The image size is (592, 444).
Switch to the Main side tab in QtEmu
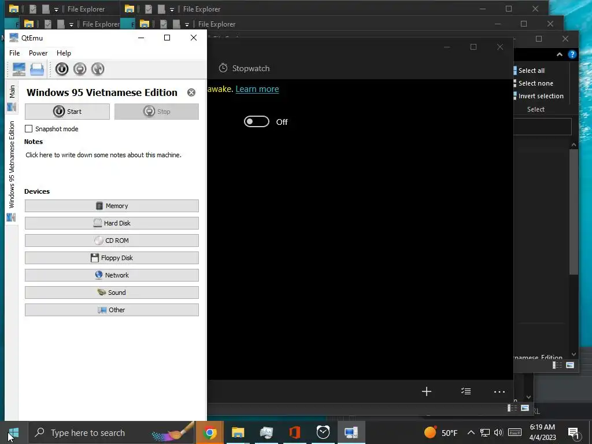(12, 97)
